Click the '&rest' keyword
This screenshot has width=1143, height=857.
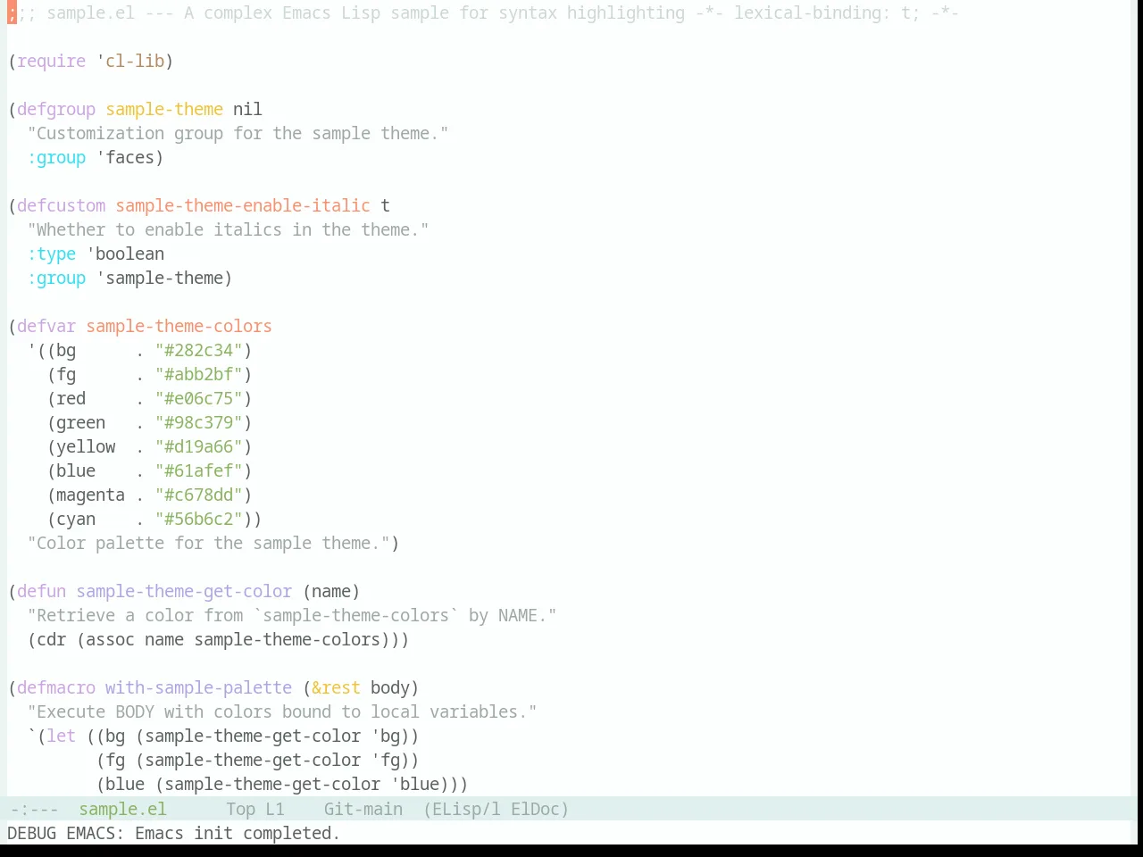tap(337, 687)
